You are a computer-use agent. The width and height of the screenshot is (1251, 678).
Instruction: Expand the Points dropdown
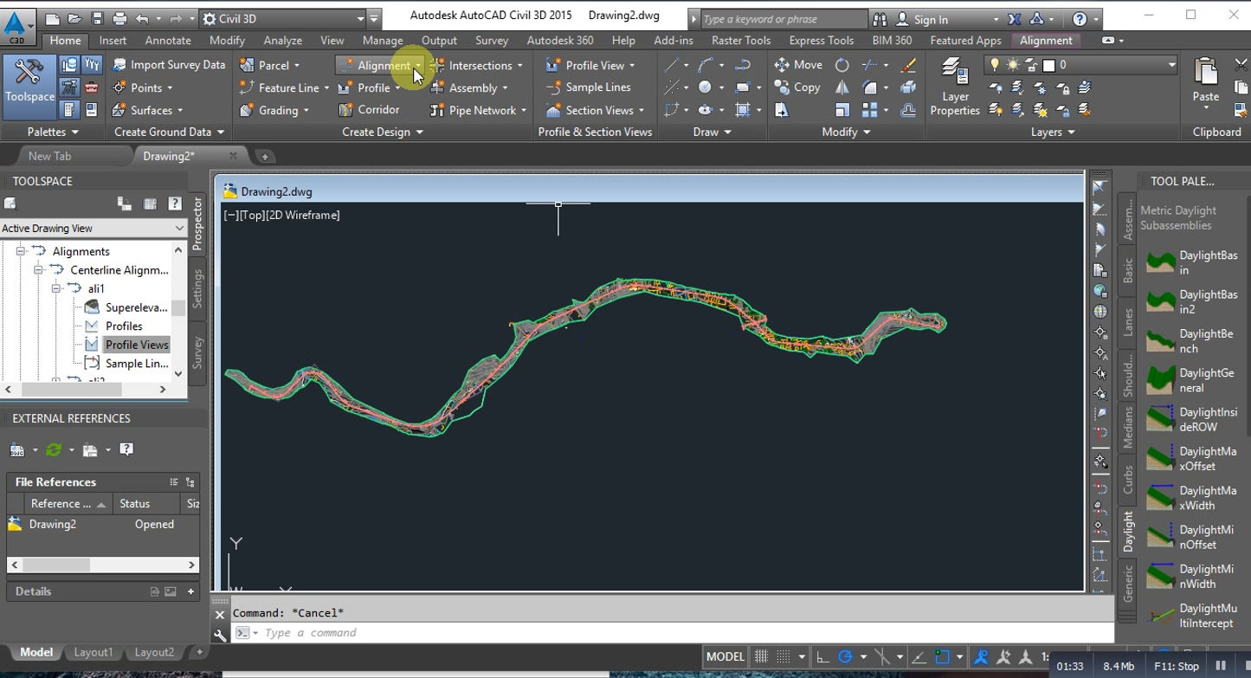coord(170,87)
